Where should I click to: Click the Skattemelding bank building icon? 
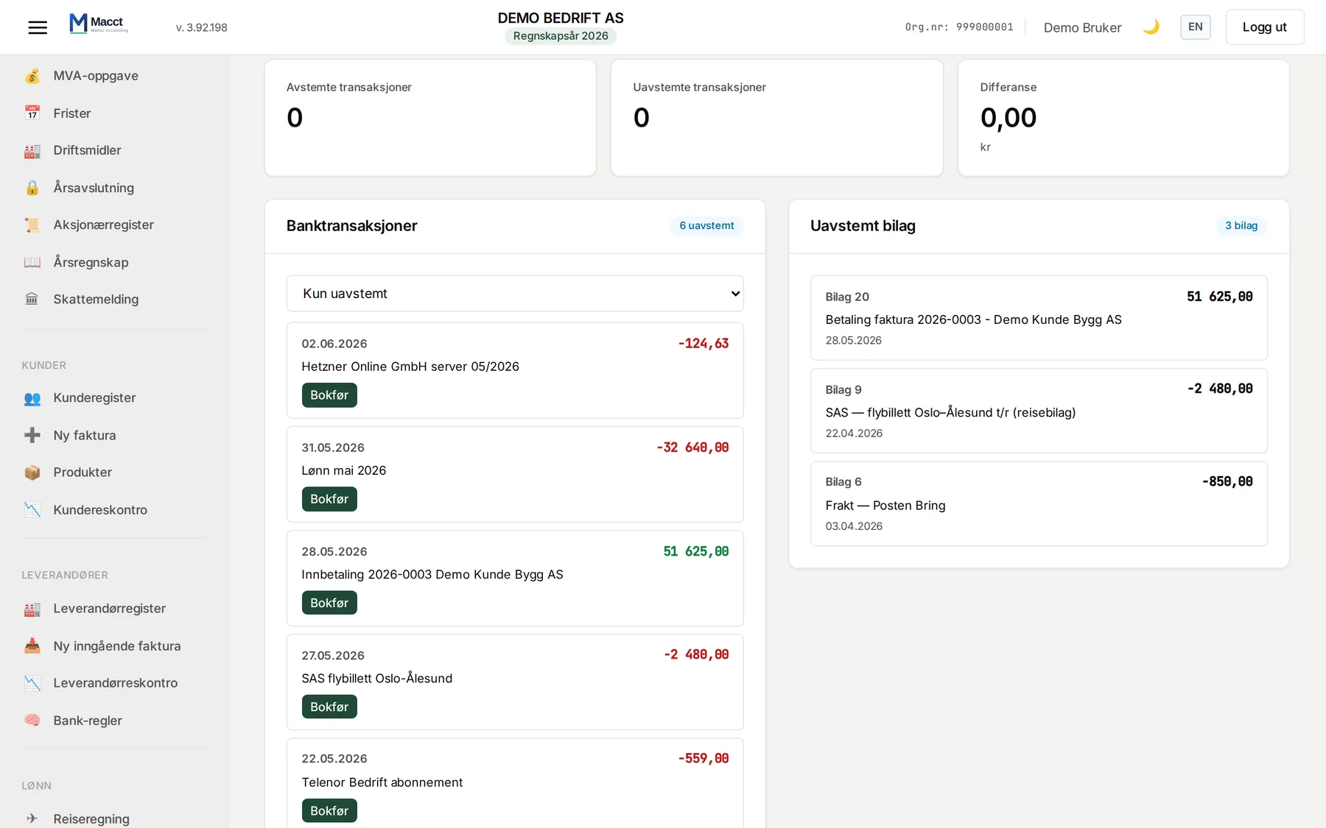(x=32, y=299)
